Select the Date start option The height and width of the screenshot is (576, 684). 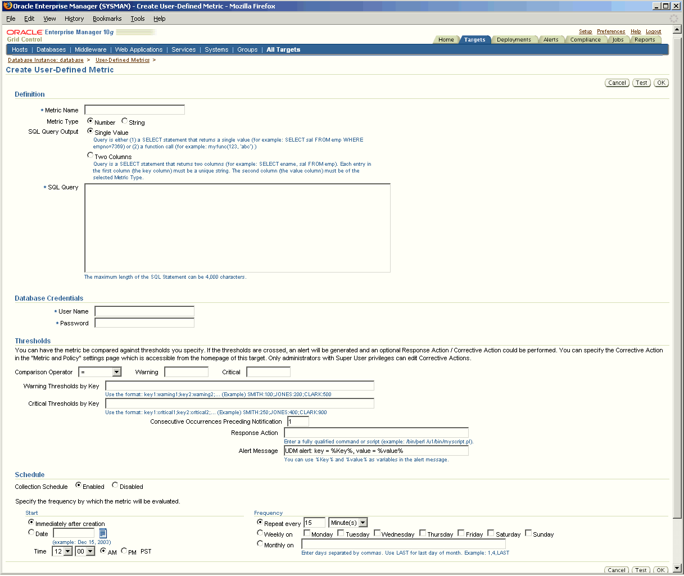pos(31,532)
